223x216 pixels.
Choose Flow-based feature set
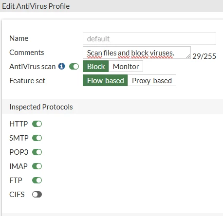(x=105, y=80)
